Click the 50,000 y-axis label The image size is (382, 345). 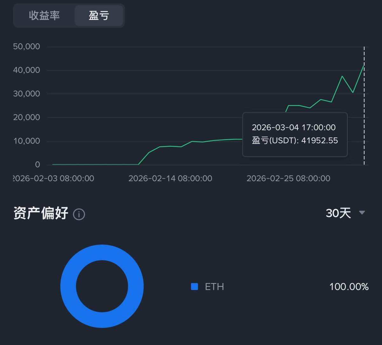pos(26,47)
